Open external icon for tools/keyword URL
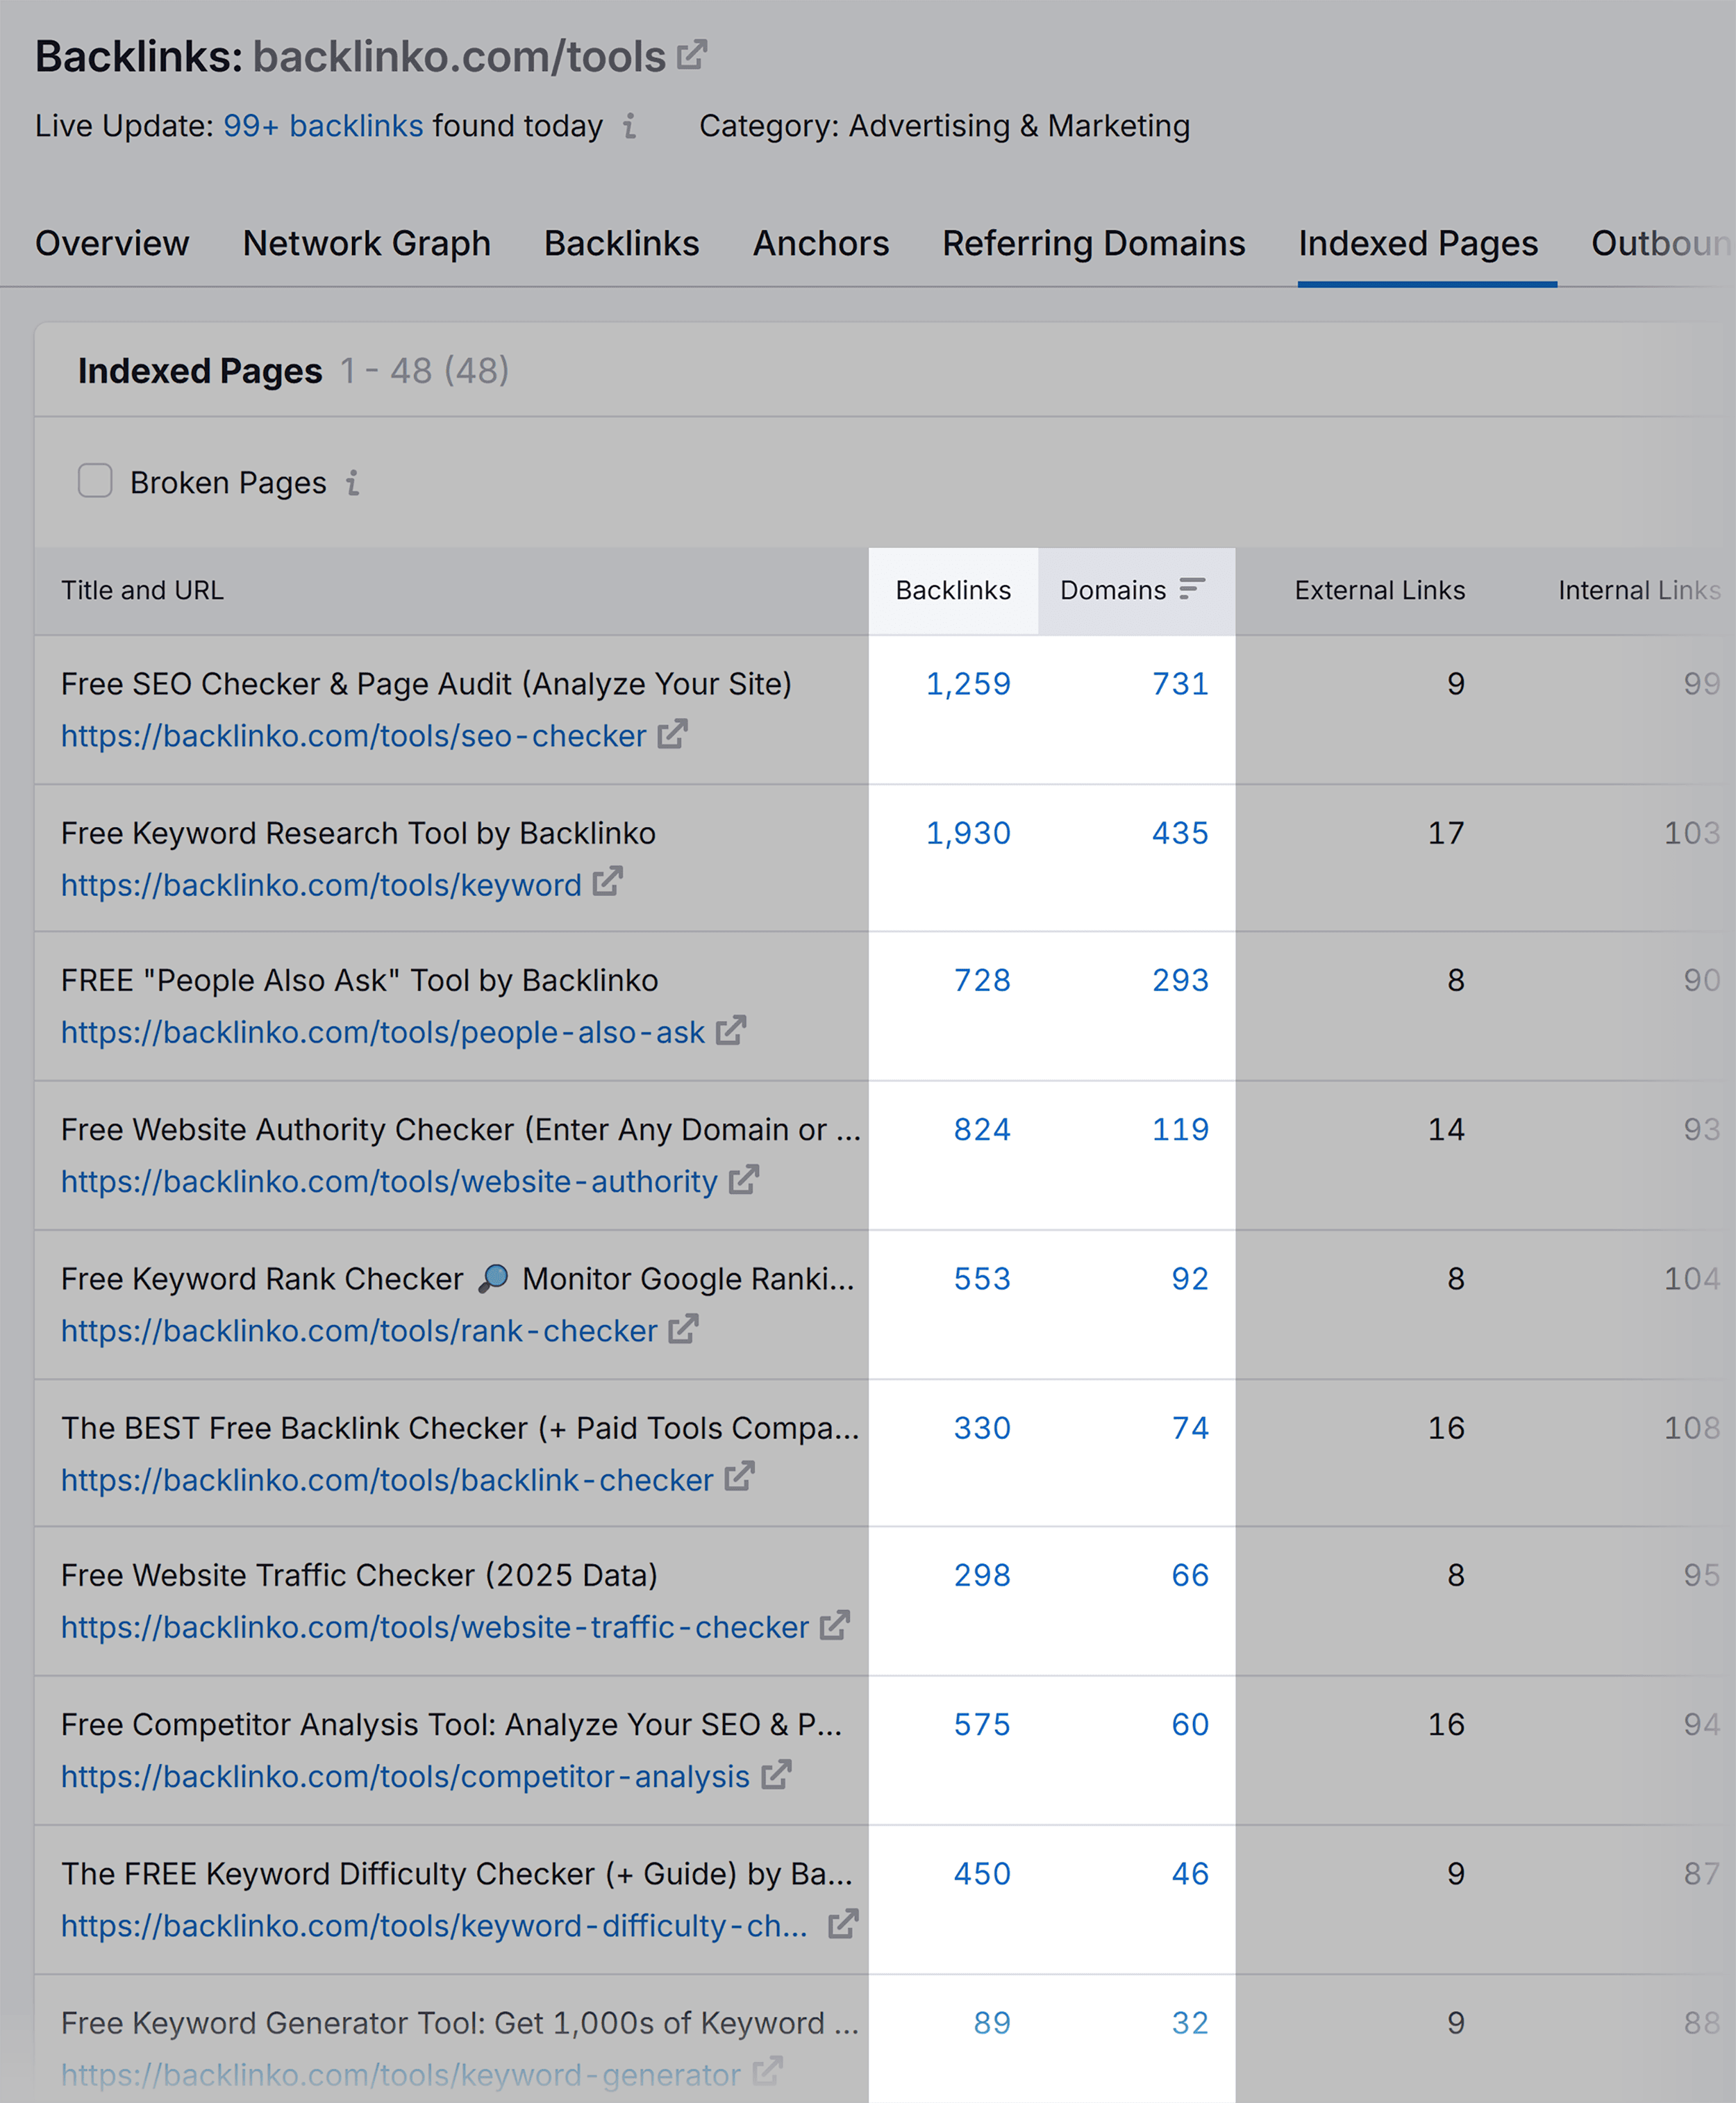This screenshot has height=2103, width=1736. tap(607, 883)
